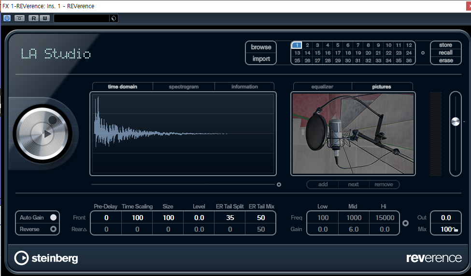
Task: Click the preset name field in header
Action: (x=82, y=18)
